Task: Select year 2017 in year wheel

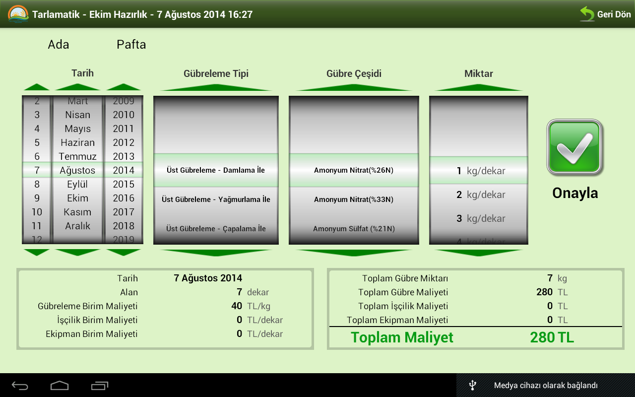Action: coord(124,212)
